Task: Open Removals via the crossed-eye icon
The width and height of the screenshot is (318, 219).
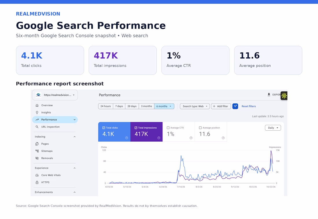Action: 37,158
